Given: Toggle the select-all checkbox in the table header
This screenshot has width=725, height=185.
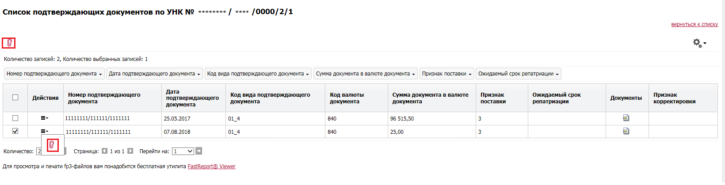Looking at the screenshot, I should coord(15,98).
